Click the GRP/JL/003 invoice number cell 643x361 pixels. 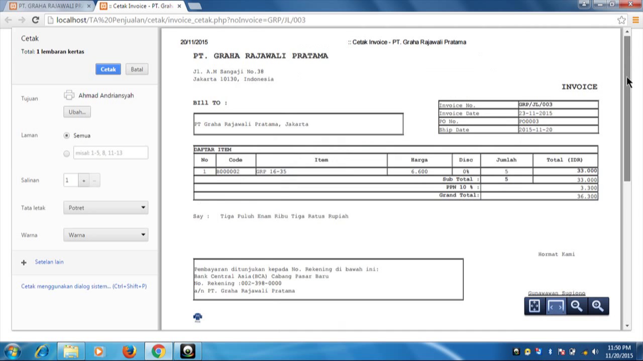558,105
